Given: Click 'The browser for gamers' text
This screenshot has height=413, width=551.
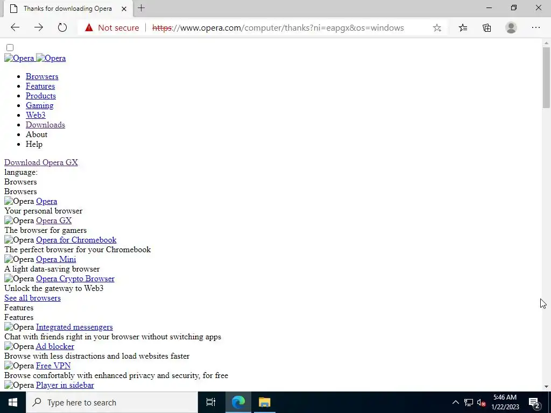Looking at the screenshot, I should coord(45,230).
